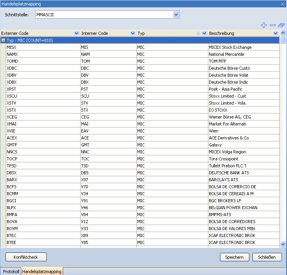Switch to the Protokoll tab
Screen dimensions: 287x275
pyautogui.click(x=11, y=272)
